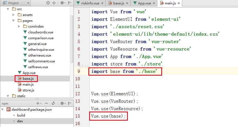Screen dimensions: 238x127
Task: Select the comindex folder icon
Action: [25, 26]
